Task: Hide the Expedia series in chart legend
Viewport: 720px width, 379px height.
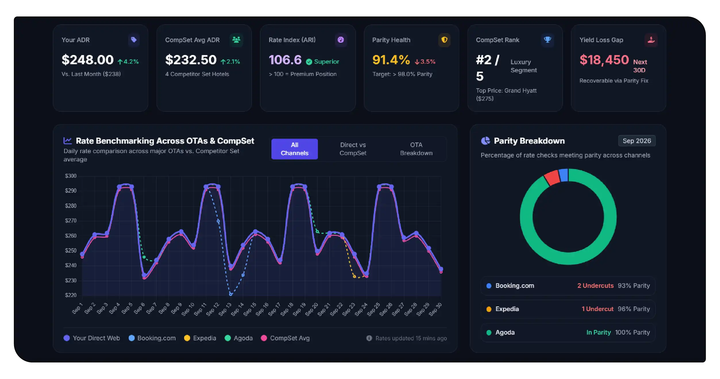Action: (200, 338)
